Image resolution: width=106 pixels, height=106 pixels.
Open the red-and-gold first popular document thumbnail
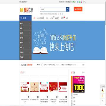pos(25,87)
